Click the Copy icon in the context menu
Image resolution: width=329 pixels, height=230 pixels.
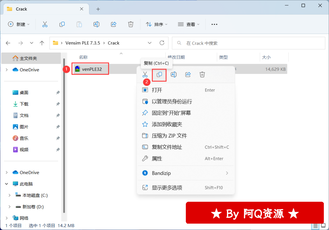point(159,74)
